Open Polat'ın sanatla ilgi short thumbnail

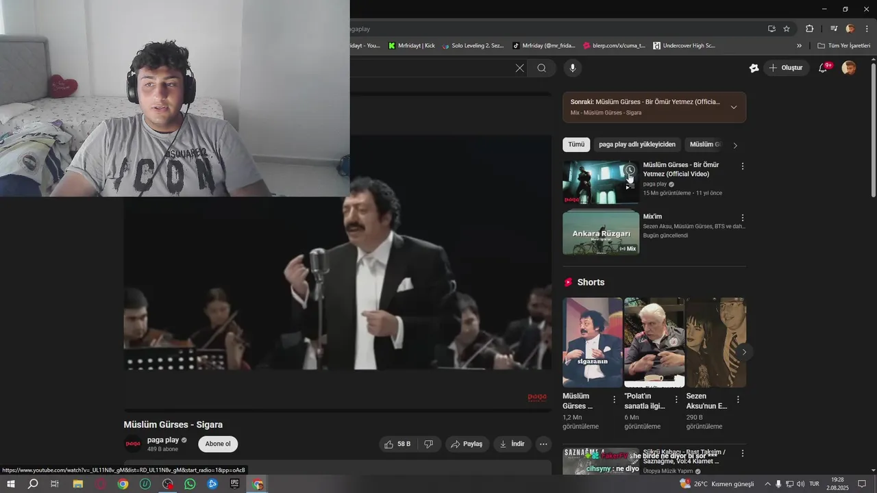click(654, 342)
